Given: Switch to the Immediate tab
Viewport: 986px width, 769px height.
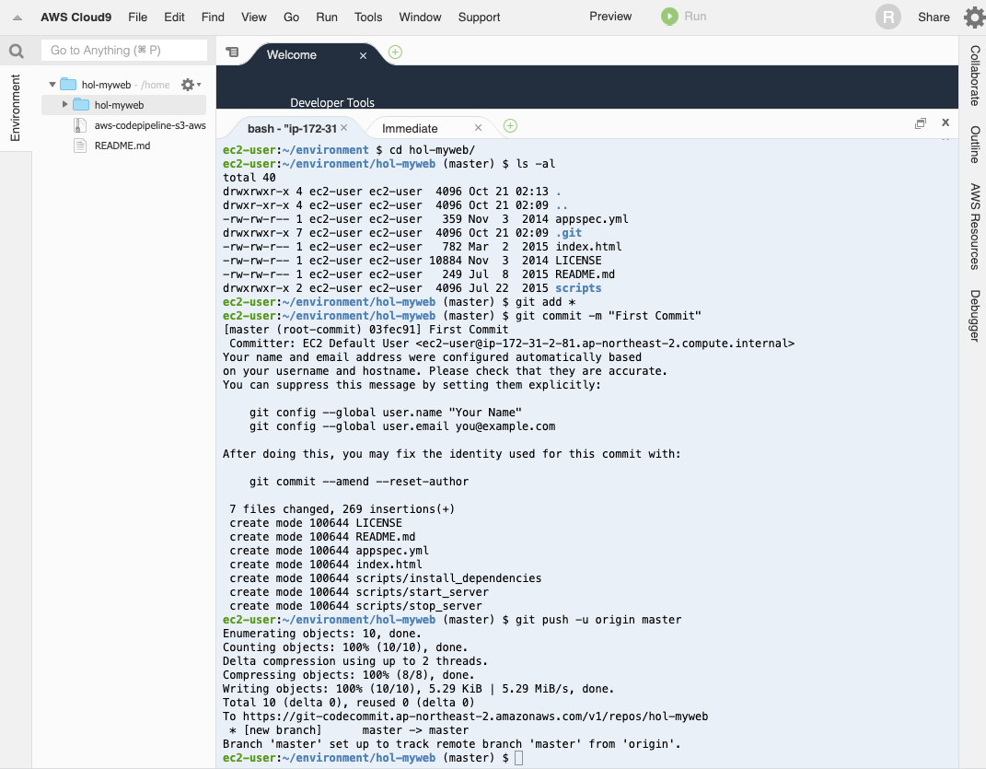Looking at the screenshot, I should pos(410,128).
